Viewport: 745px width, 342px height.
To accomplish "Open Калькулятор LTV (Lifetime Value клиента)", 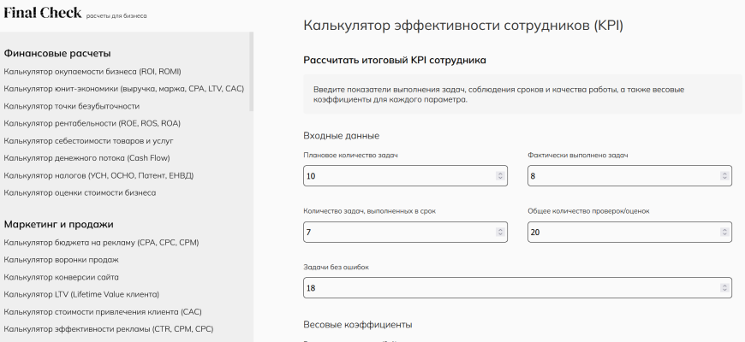I will [x=81, y=294].
